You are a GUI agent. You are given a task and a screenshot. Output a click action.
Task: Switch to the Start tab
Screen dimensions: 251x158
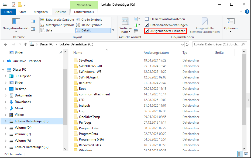pos(23,12)
